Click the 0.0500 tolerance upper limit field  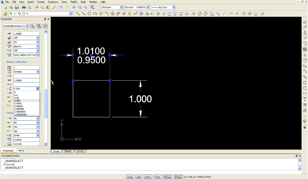[27, 140]
